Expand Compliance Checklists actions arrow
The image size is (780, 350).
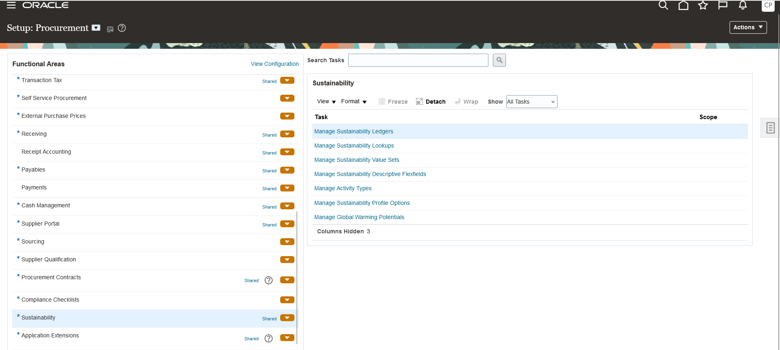[x=287, y=300]
